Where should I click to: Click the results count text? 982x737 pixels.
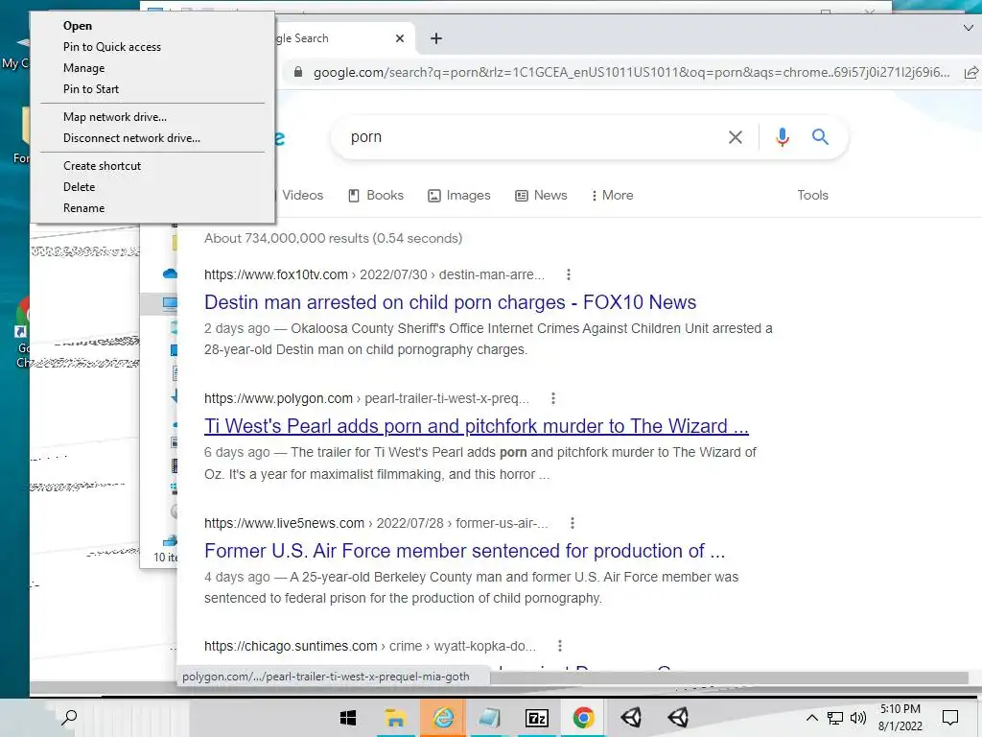pyautogui.click(x=333, y=238)
